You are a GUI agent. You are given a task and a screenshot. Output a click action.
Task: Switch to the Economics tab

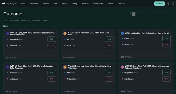(36, 21)
